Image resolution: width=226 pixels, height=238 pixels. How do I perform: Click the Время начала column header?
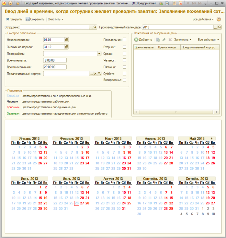[145, 47]
